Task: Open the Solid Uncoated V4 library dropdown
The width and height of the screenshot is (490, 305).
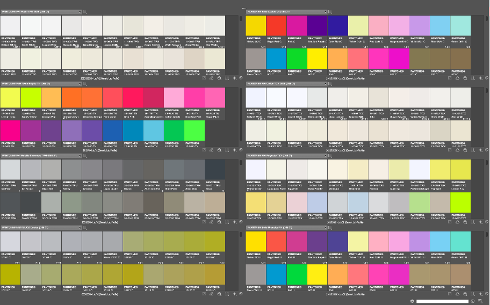Action: pyautogui.click(x=286, y=228)
